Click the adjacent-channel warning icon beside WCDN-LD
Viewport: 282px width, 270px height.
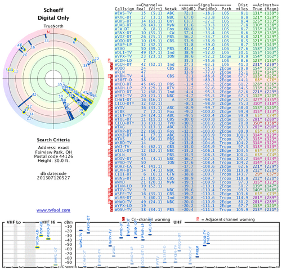point(109,61)
